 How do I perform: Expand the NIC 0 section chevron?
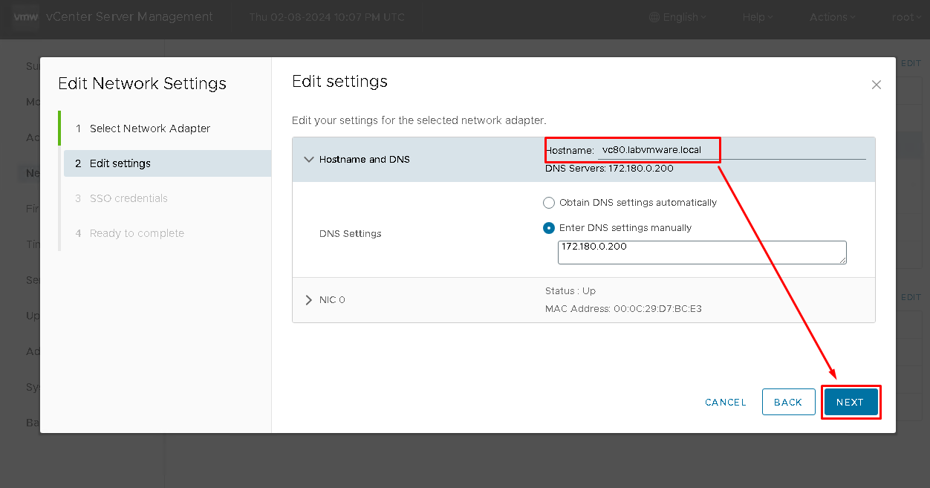(x=309, y=300)
